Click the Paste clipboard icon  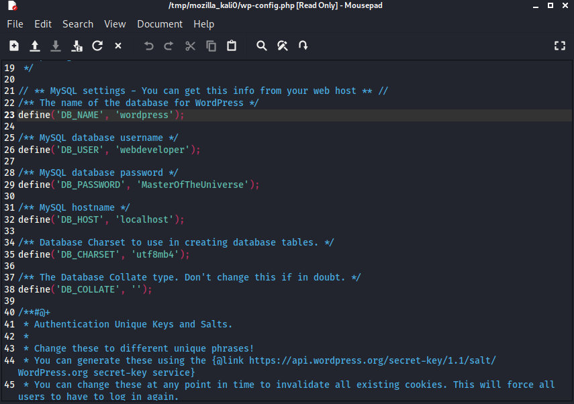(x=232, y=46)
